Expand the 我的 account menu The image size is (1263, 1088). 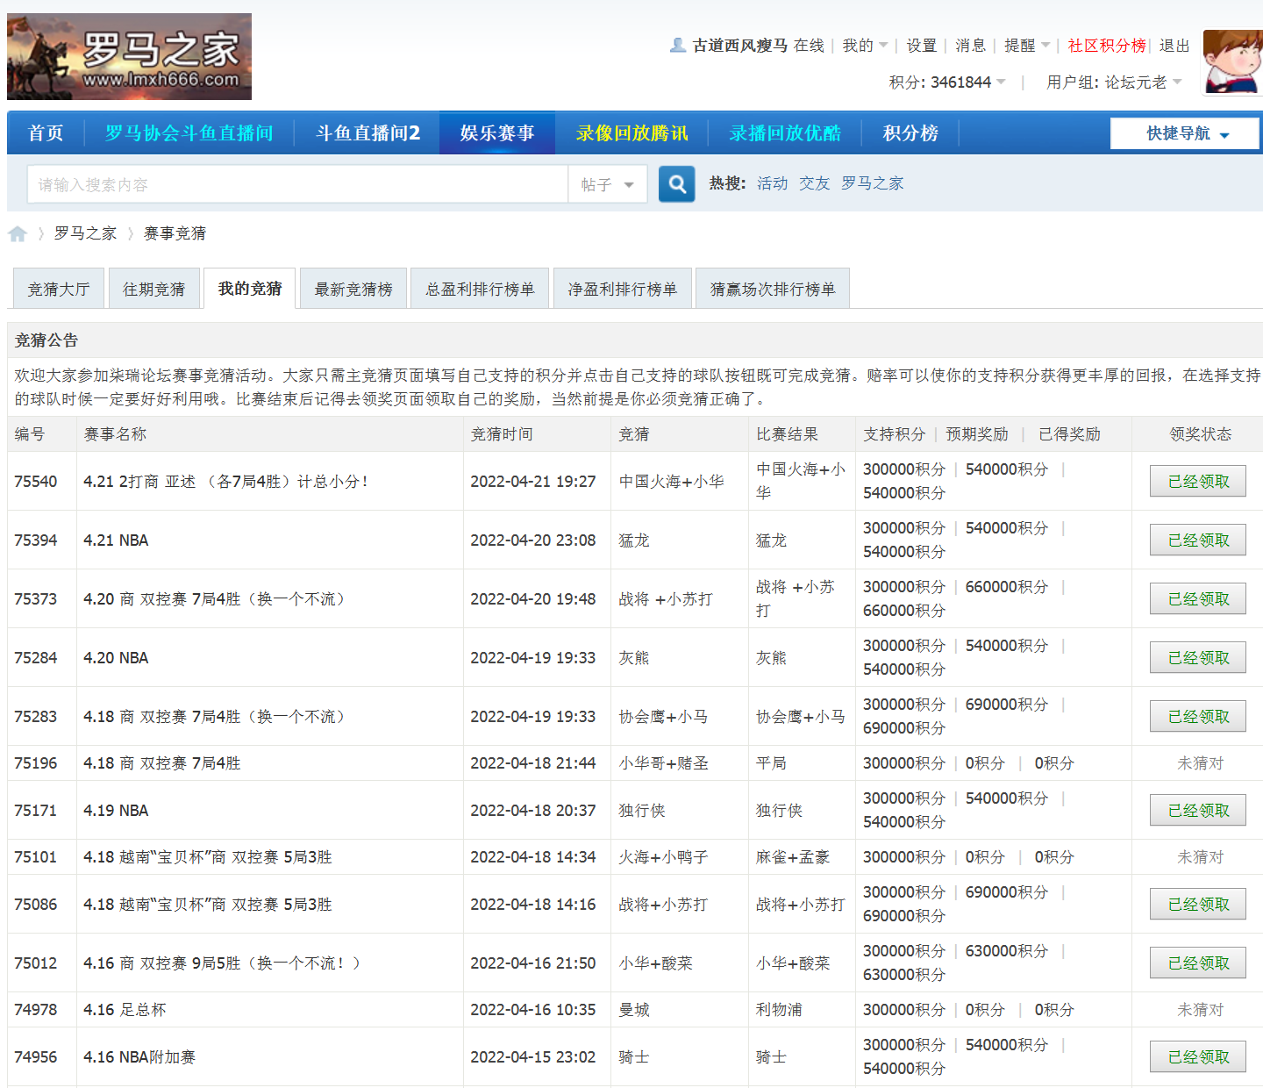tap(865, 46)
